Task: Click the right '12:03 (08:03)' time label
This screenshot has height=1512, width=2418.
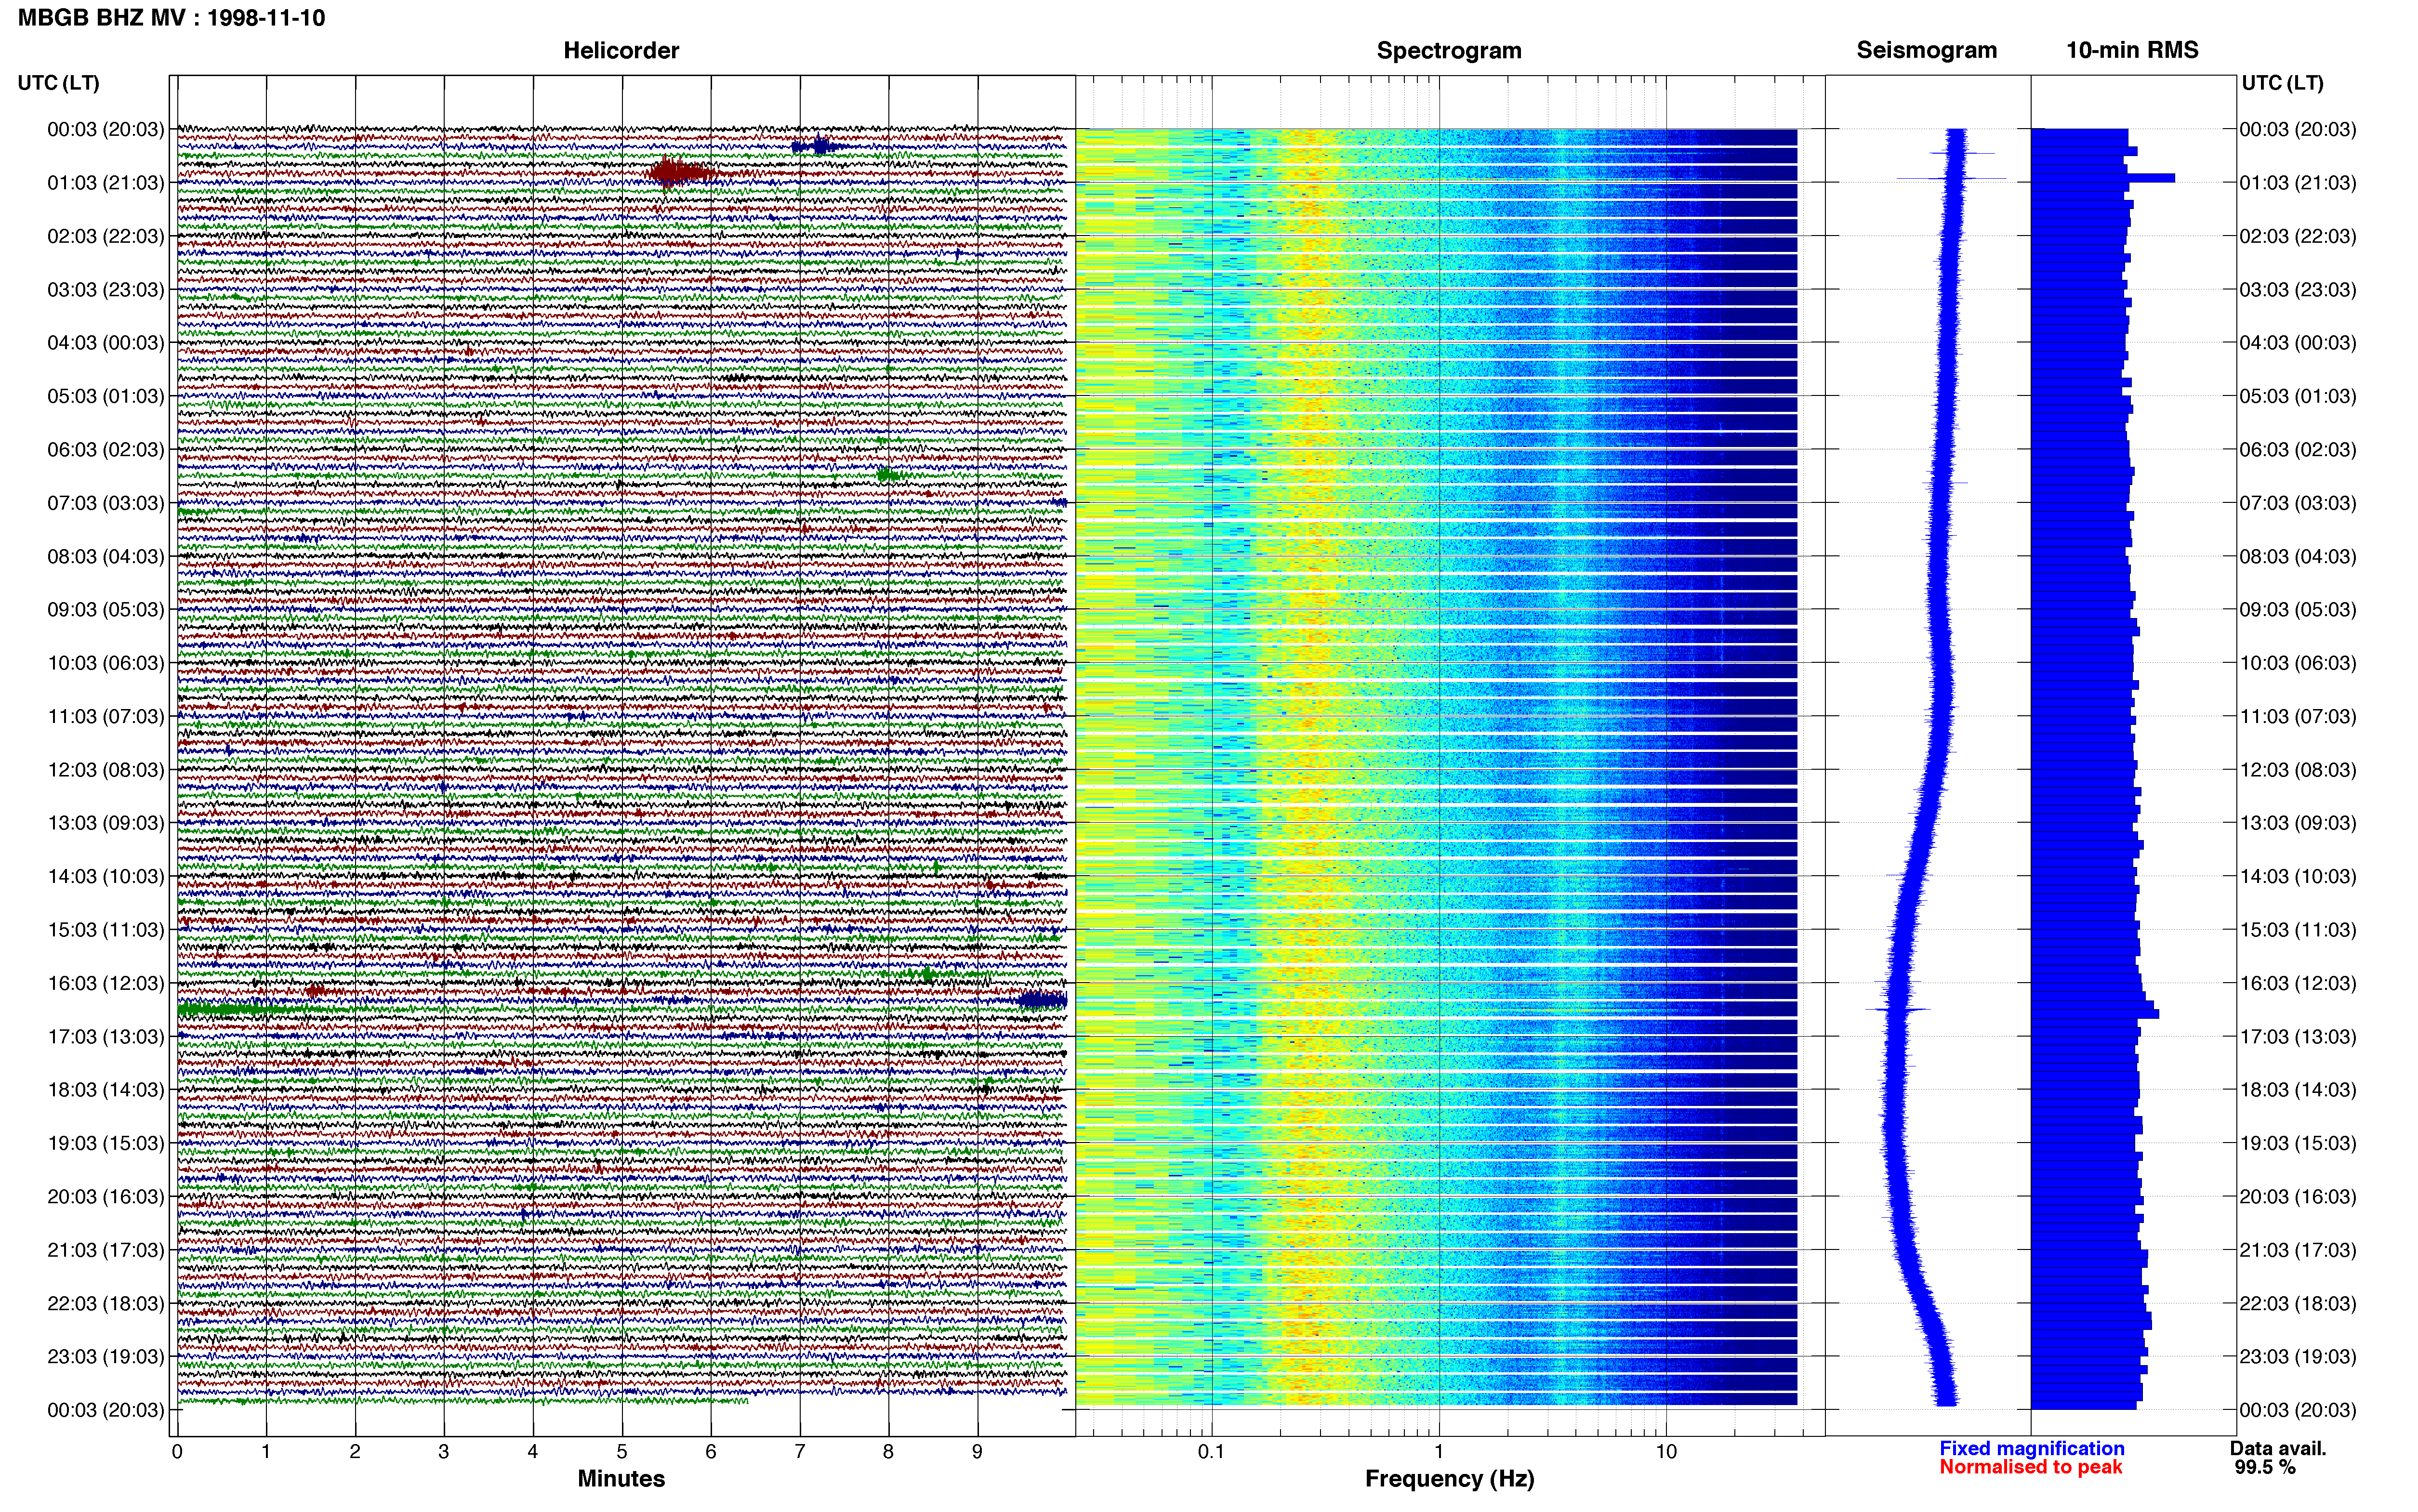Action: pyautogui.click(x=2298, y=770)
